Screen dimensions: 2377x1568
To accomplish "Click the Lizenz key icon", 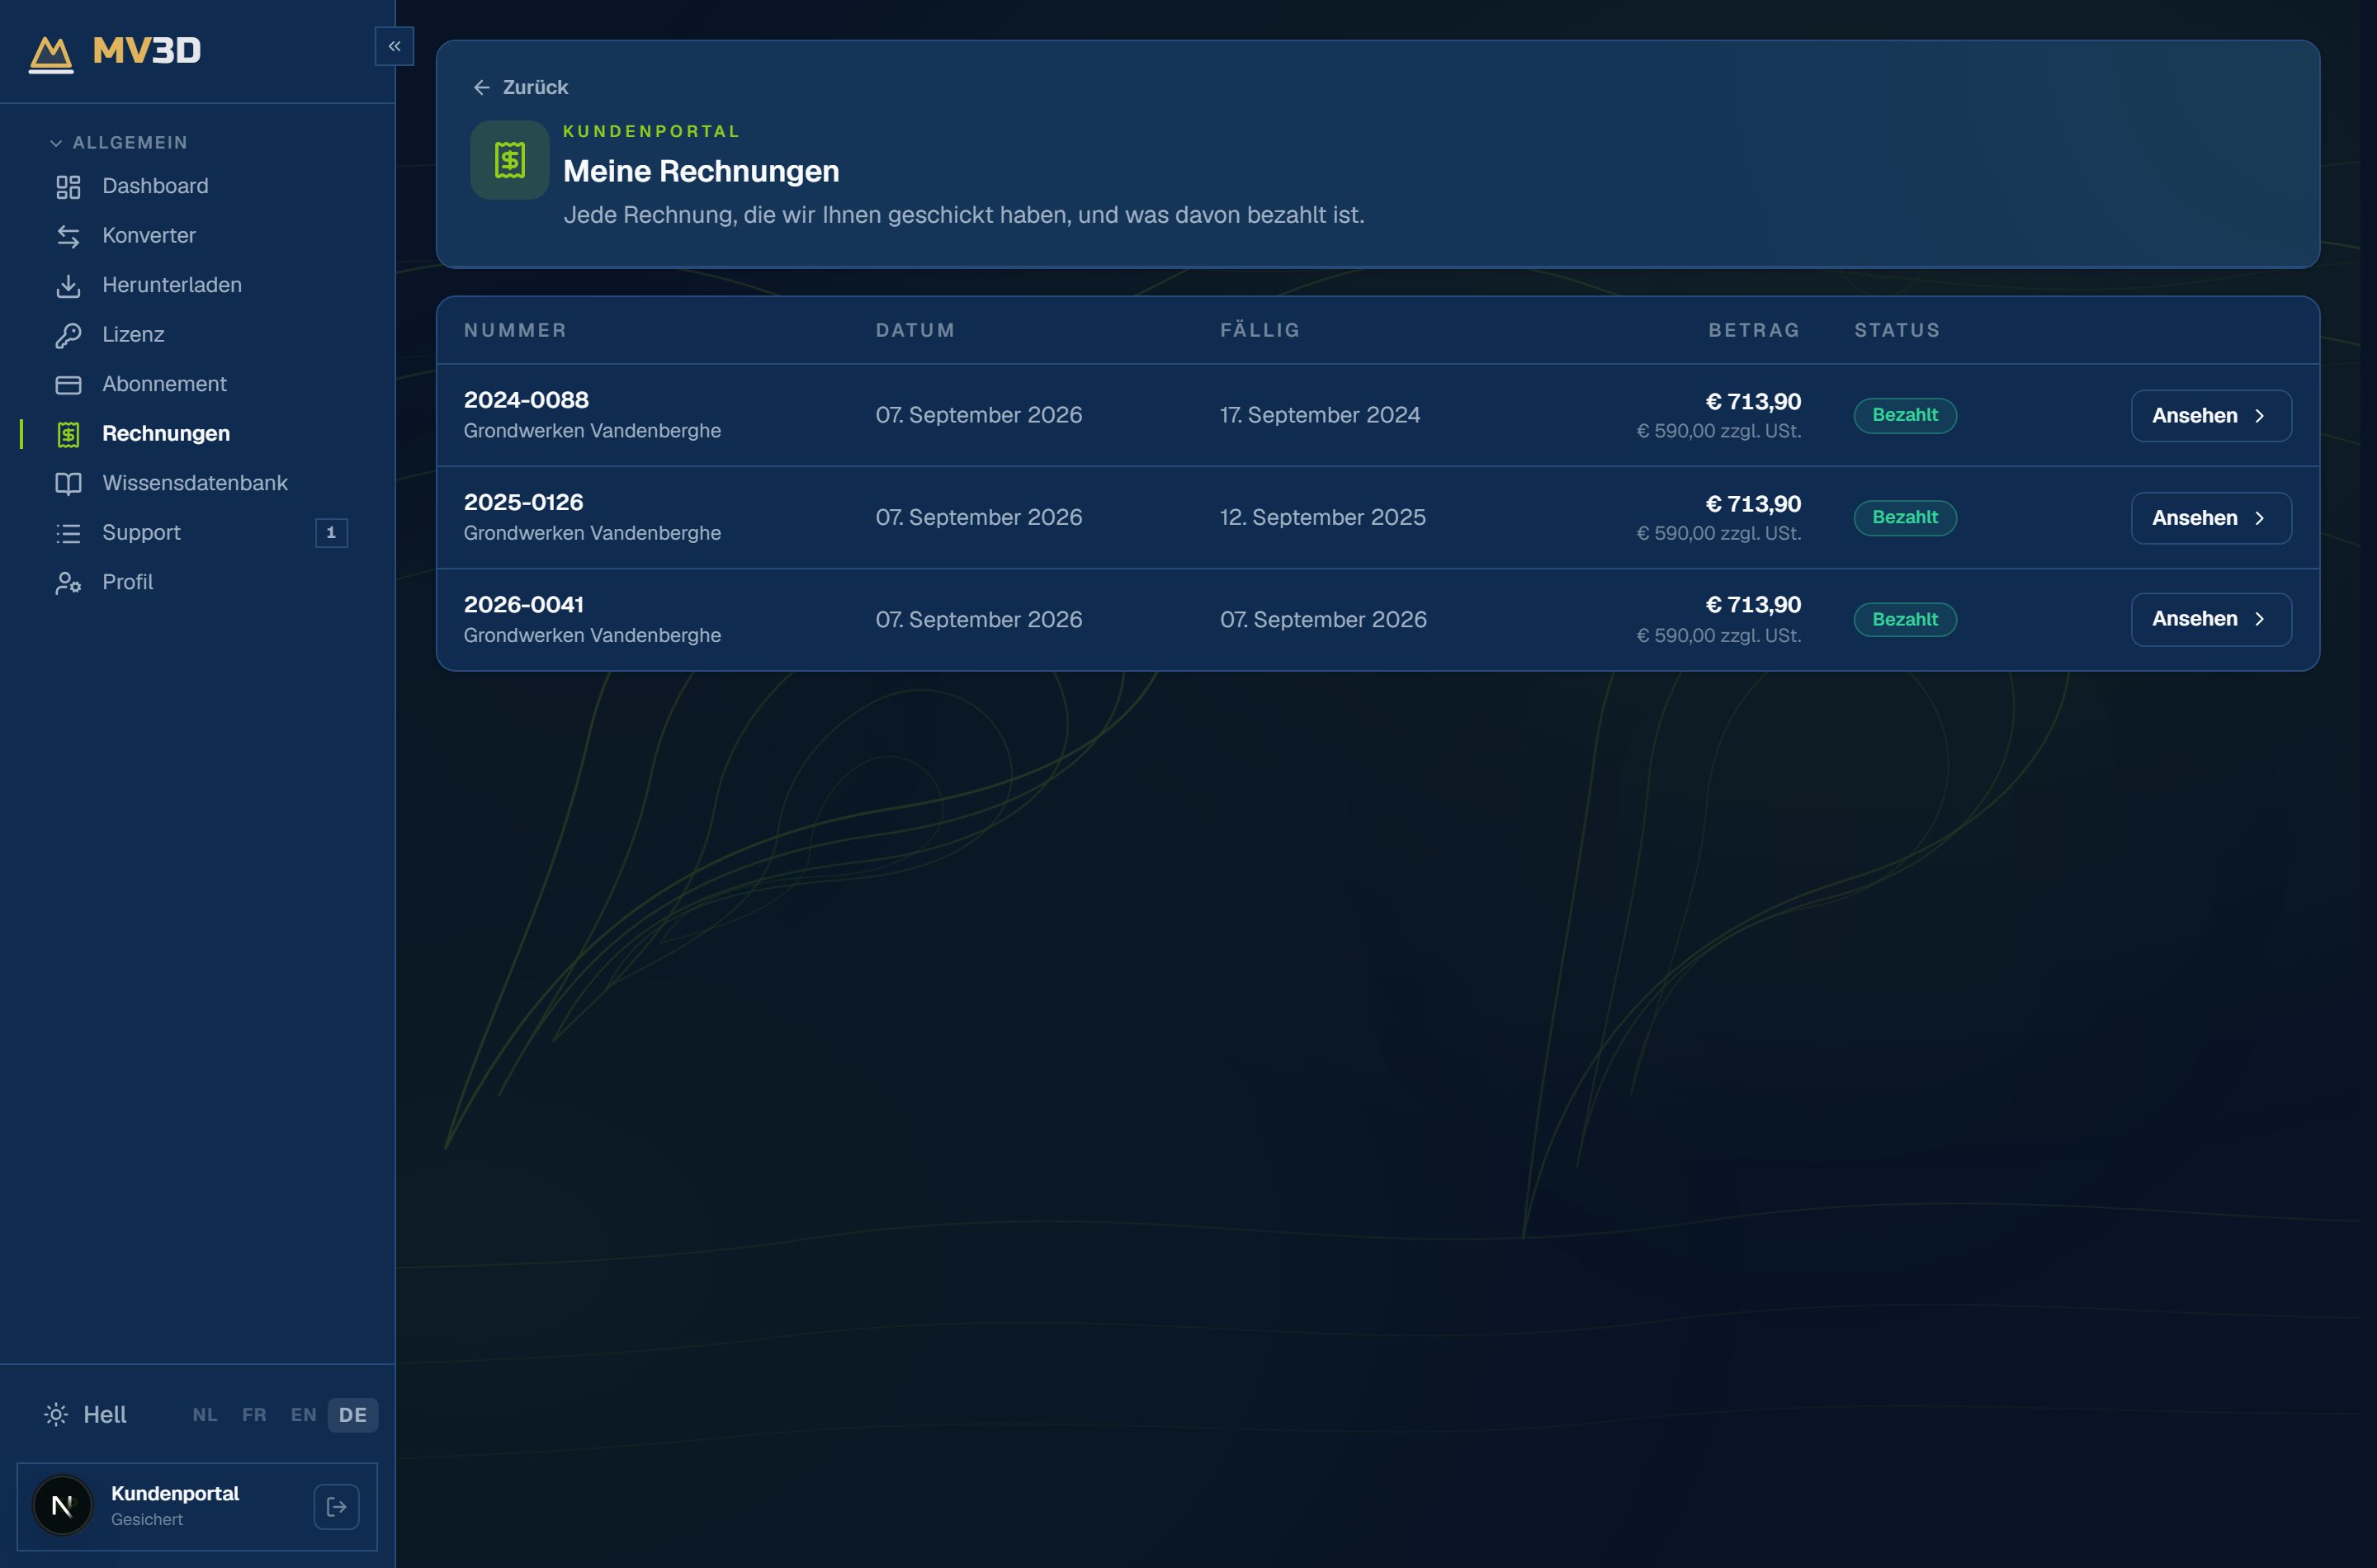I will (x=68, y=335).
